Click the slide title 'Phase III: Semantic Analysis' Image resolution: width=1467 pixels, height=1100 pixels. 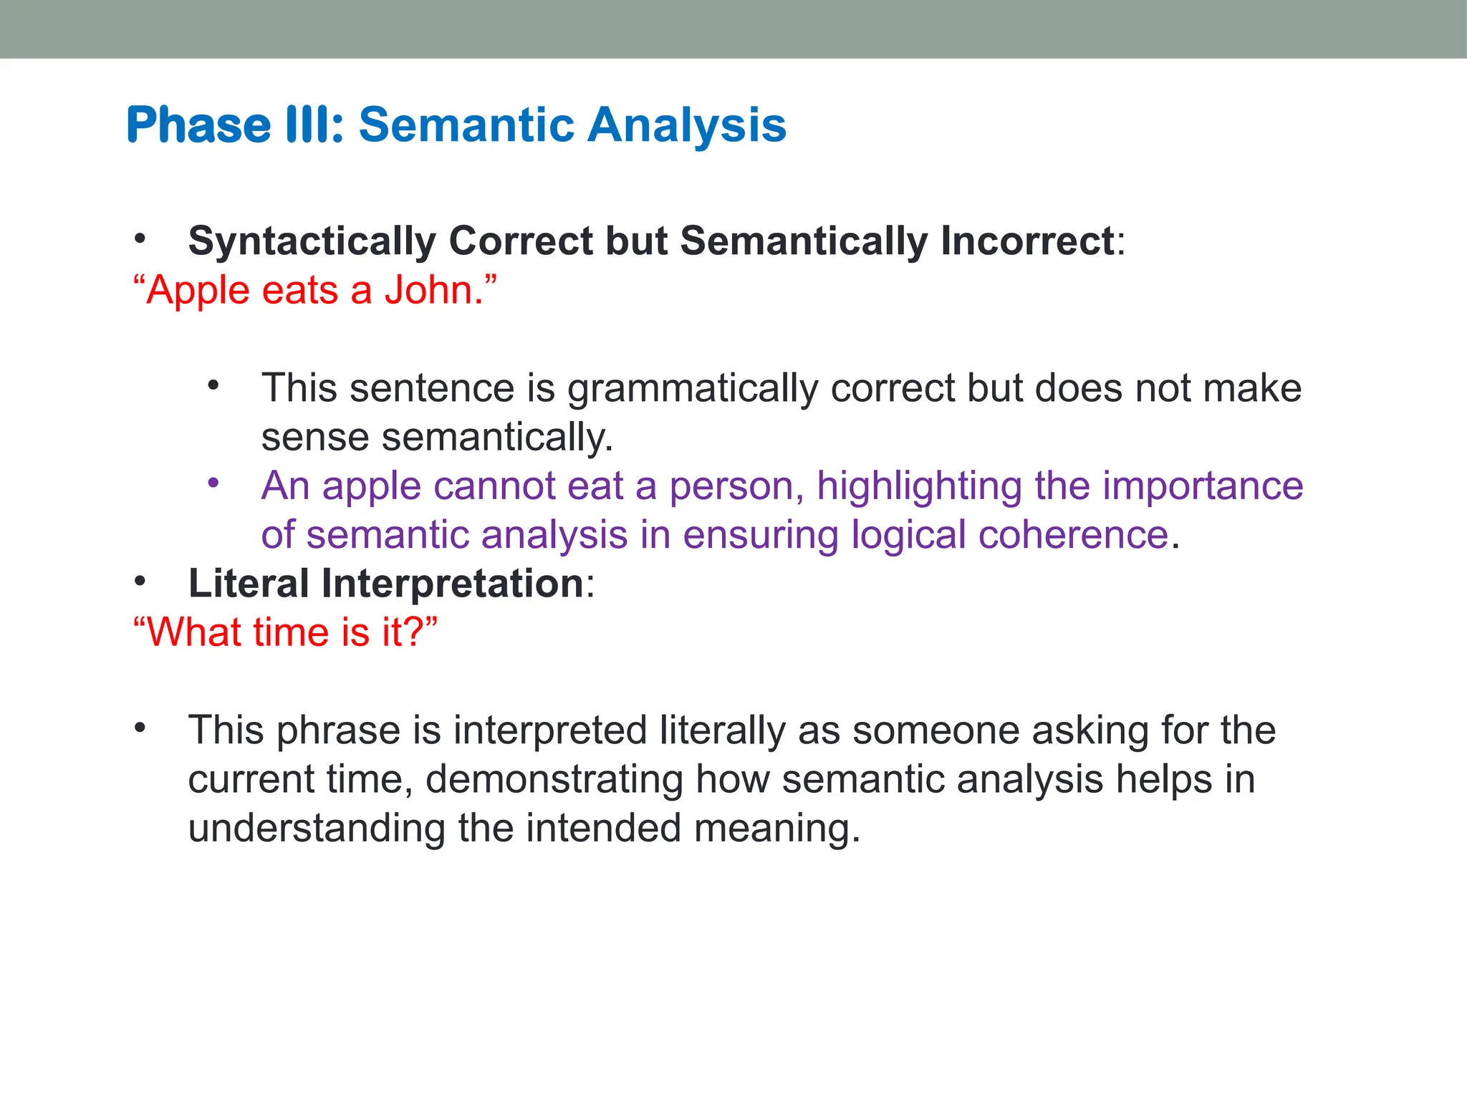click(x=456, y=125)
